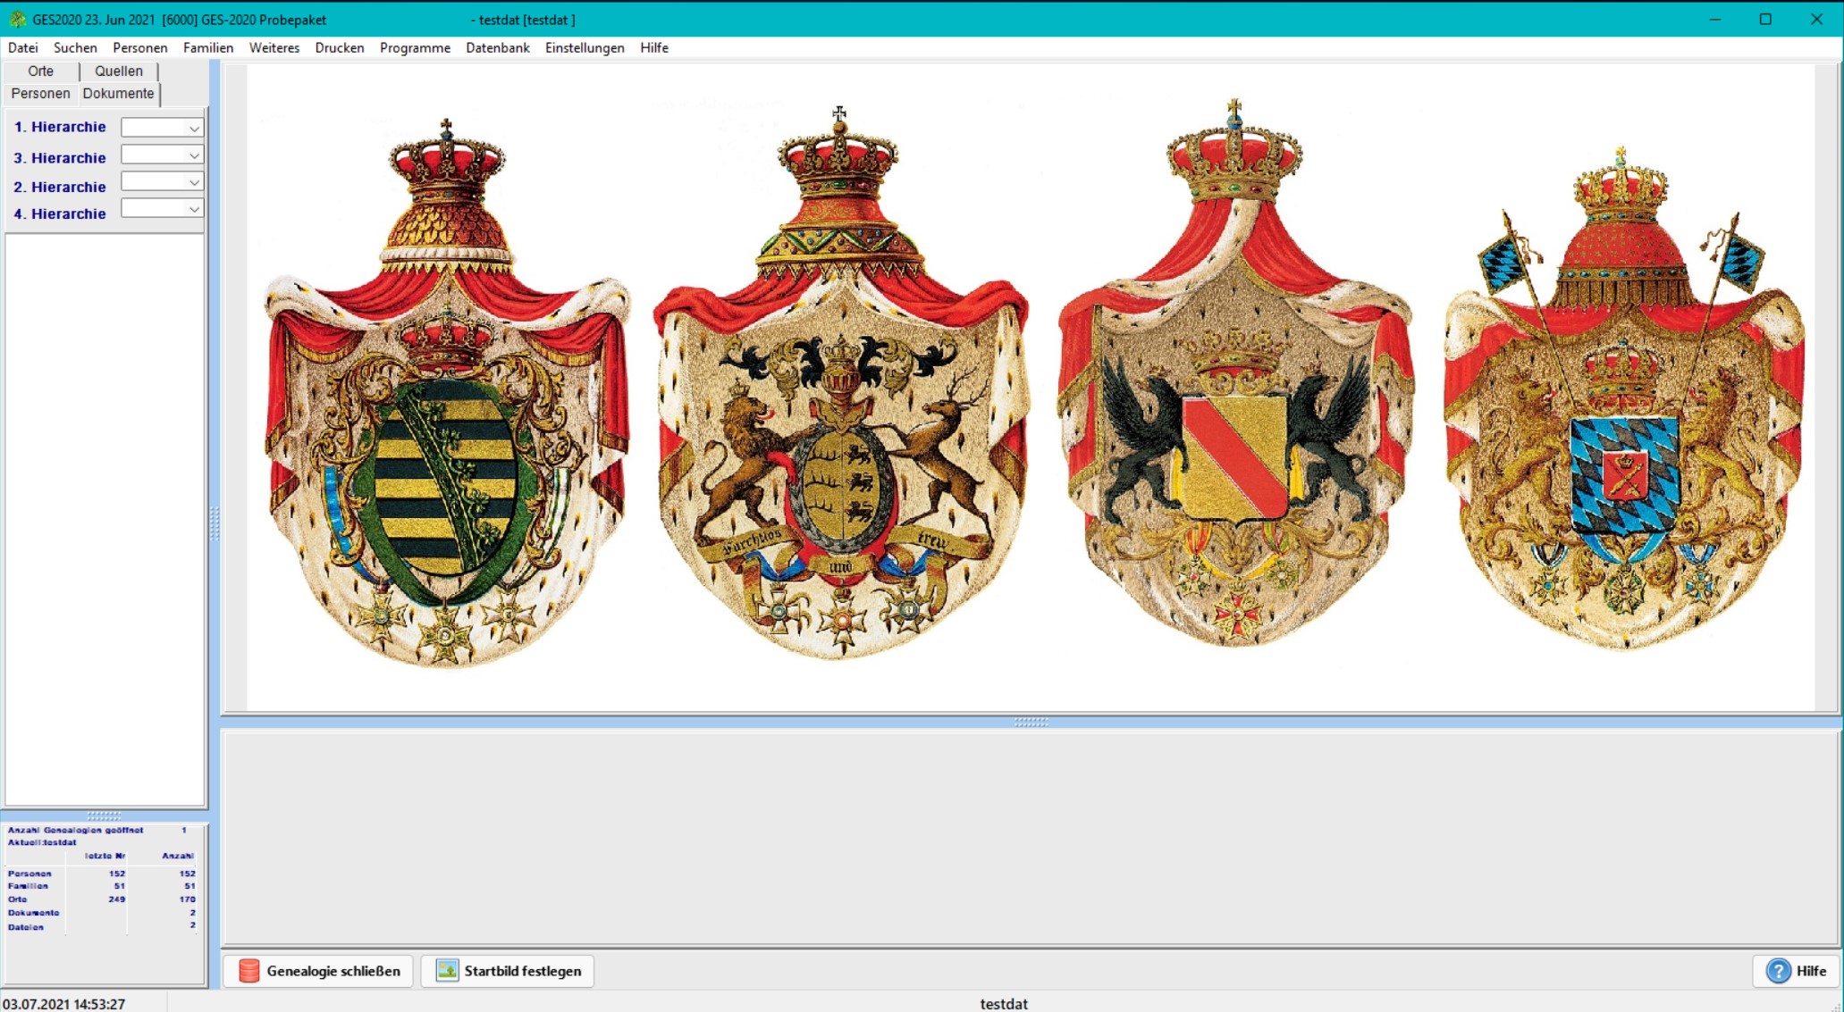Viewport: 1844px width, 1012px height.
Task: Switch to the Orte tab
Action: [41, 71]
